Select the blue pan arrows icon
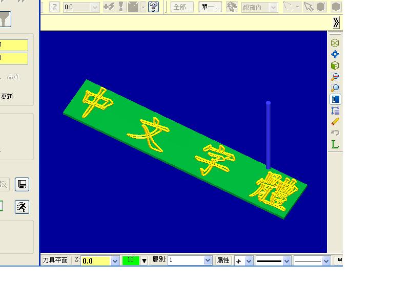Viewport: 410px width, 307px height. [x=335, y=54]
